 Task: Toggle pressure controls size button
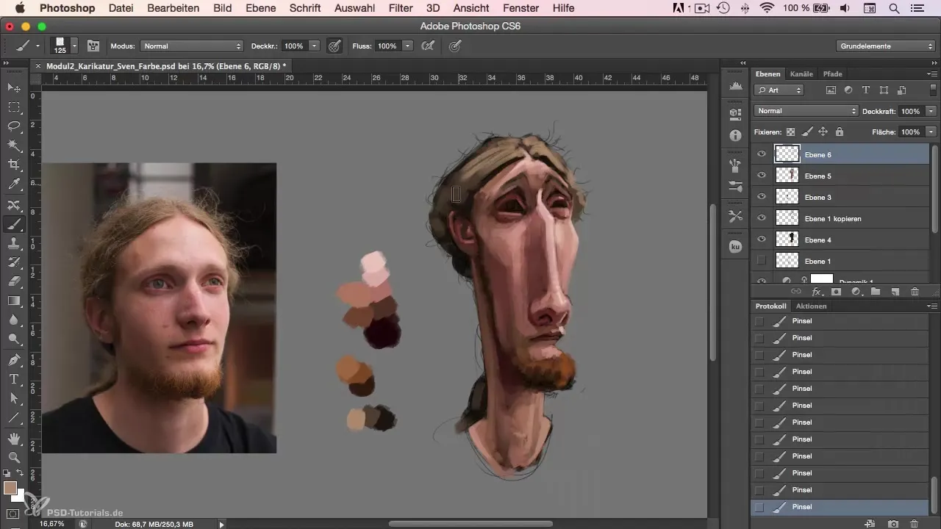455,46
